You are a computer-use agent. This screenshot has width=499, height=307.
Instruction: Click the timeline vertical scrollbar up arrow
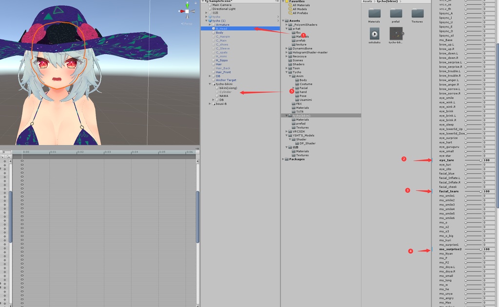(x=198, y=162)
